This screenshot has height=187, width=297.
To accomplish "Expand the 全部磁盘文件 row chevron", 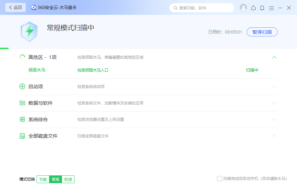I will 274,136.
